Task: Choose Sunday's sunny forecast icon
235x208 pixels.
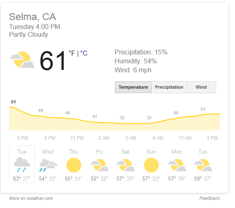Action: tap(151, 165)
